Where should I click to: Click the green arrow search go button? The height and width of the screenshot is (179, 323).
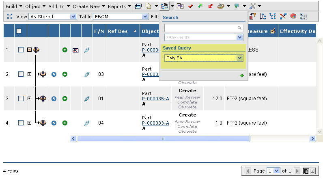pyautogui.click(x=242, y=75)
